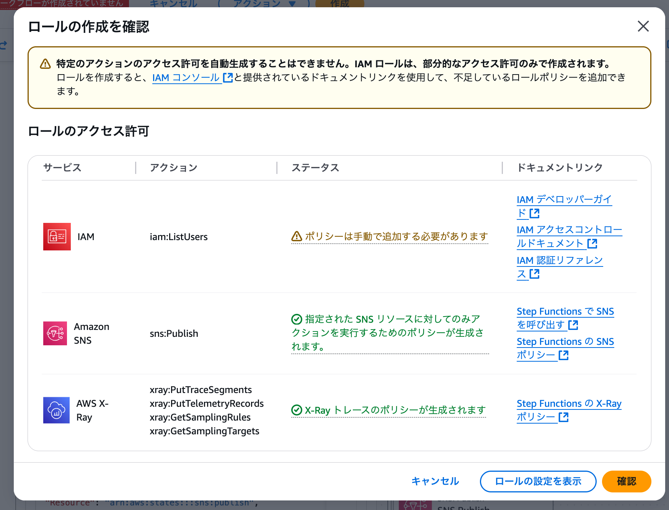Click the warning icon in IAM status
669x510 pixels.
point(297,237)
